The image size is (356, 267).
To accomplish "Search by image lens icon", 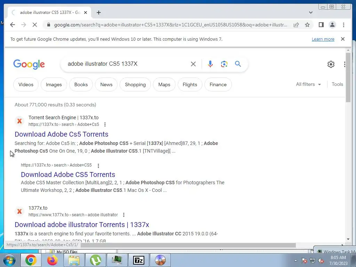I will [x=224, y=64].
